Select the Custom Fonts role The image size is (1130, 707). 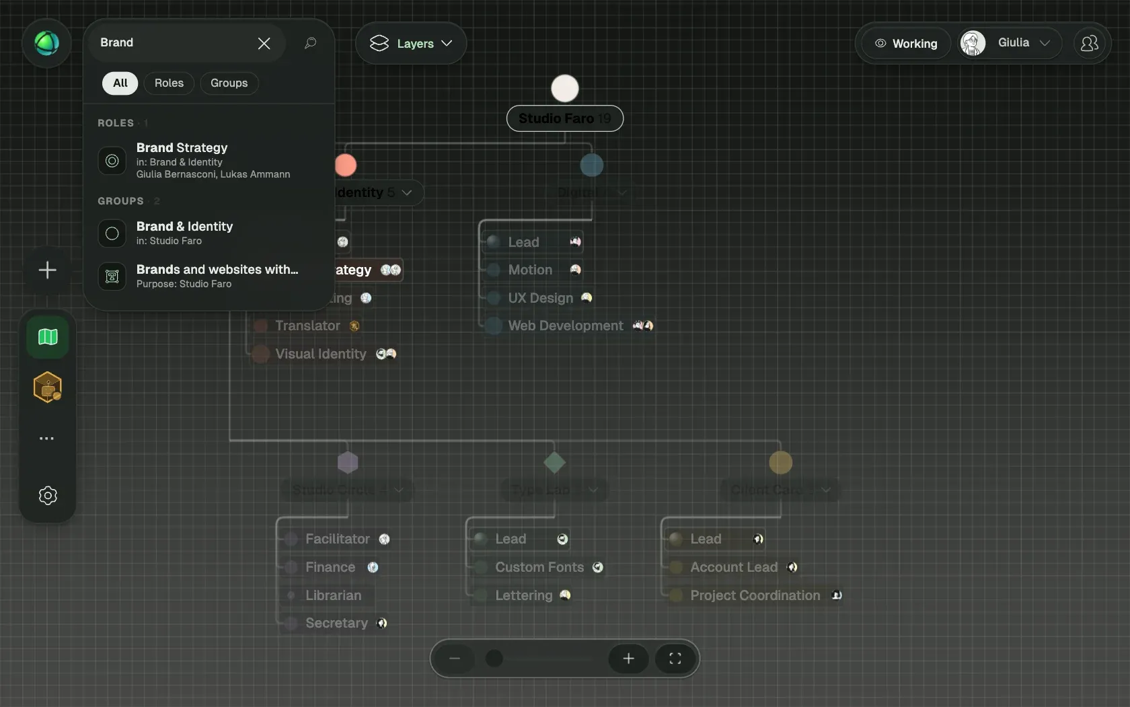(x=538, y=567)
